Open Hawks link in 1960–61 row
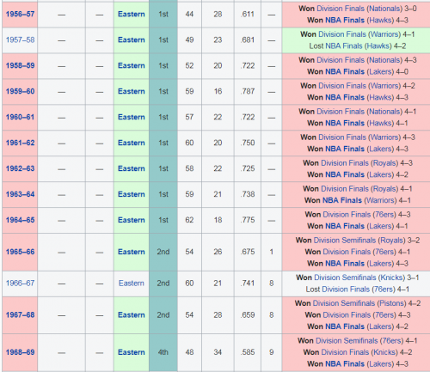Image resolution: width=430 pixels, height=372 pixels. (x=380, y=124)
